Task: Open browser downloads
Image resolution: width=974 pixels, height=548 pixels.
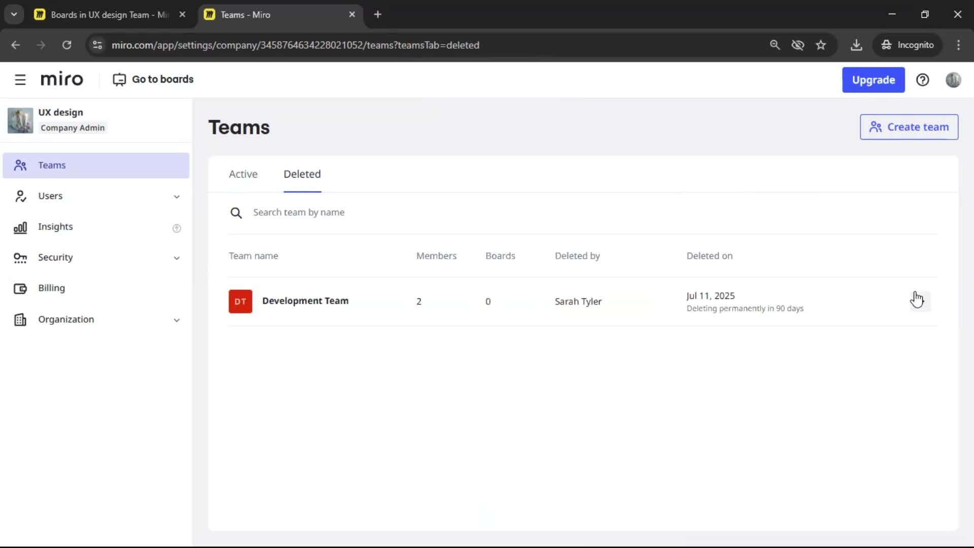Action: (856, 45)
